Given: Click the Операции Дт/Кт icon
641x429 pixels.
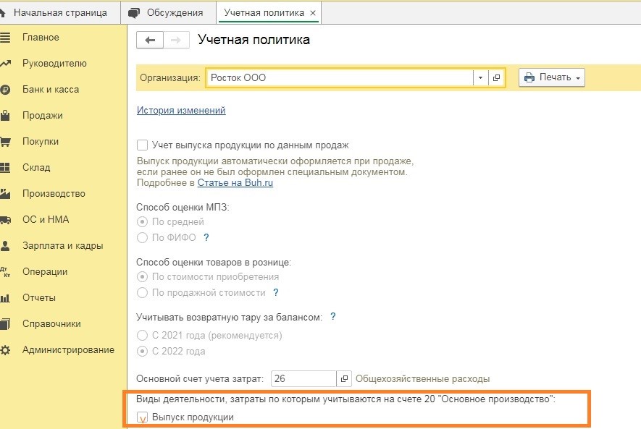Looking at the screenshot, I should (5, 272).
